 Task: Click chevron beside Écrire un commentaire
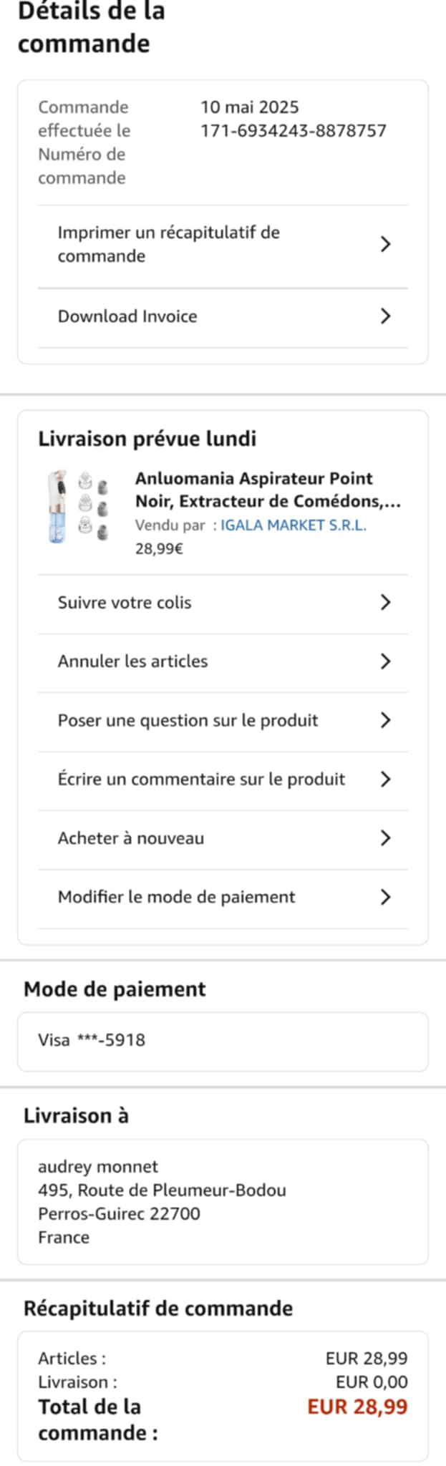click(x=385, y=779)
